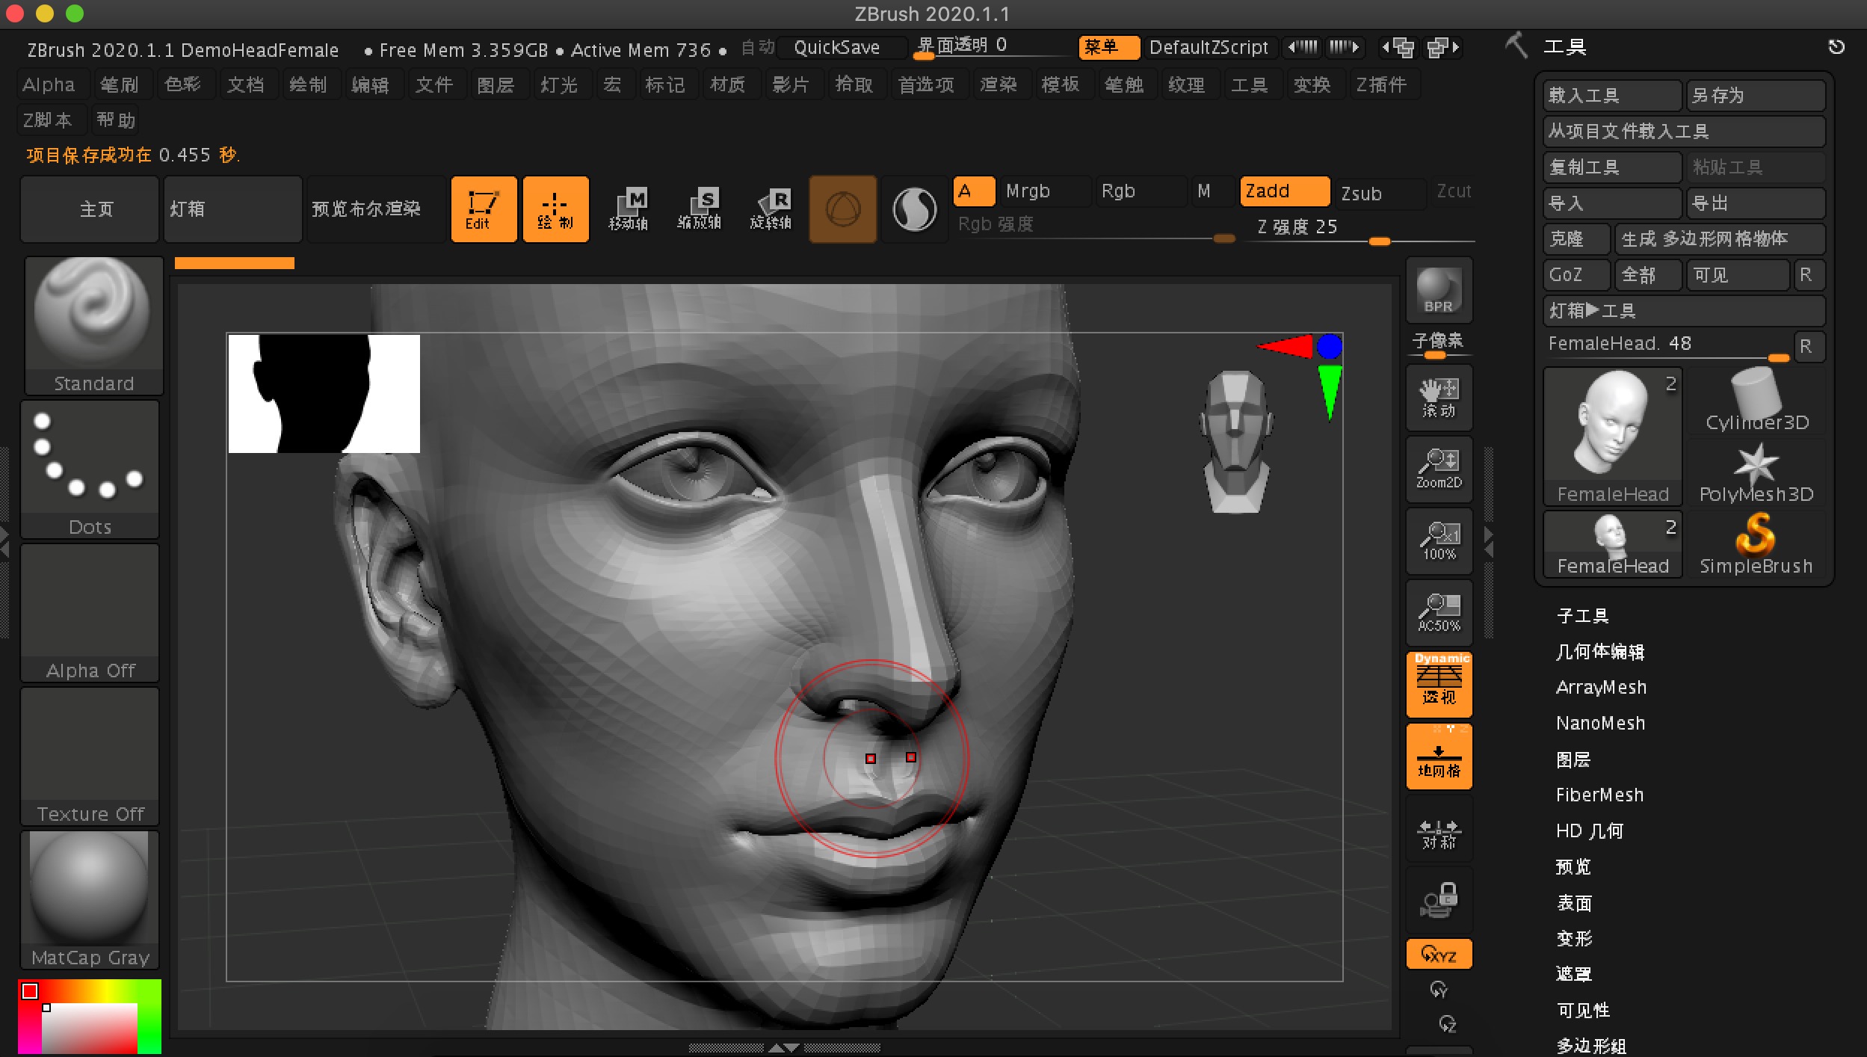The image size is (1867, 1057).
Task: Open the Dots stroke selector
Action: coord(90,469)
